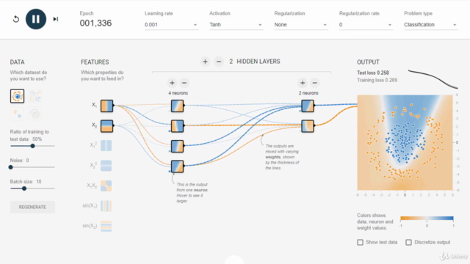Click the '2 neurons' label
The height and width of the screenshot is (264, 470).
pyautogui.click(x=308, y=93)
